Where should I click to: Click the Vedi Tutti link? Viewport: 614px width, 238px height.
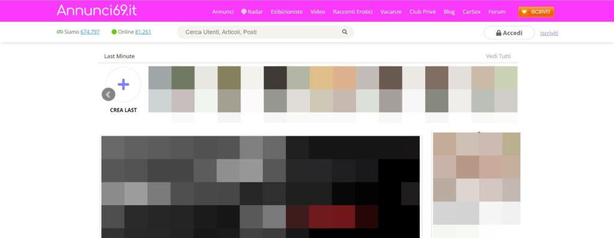pos(498,56)
